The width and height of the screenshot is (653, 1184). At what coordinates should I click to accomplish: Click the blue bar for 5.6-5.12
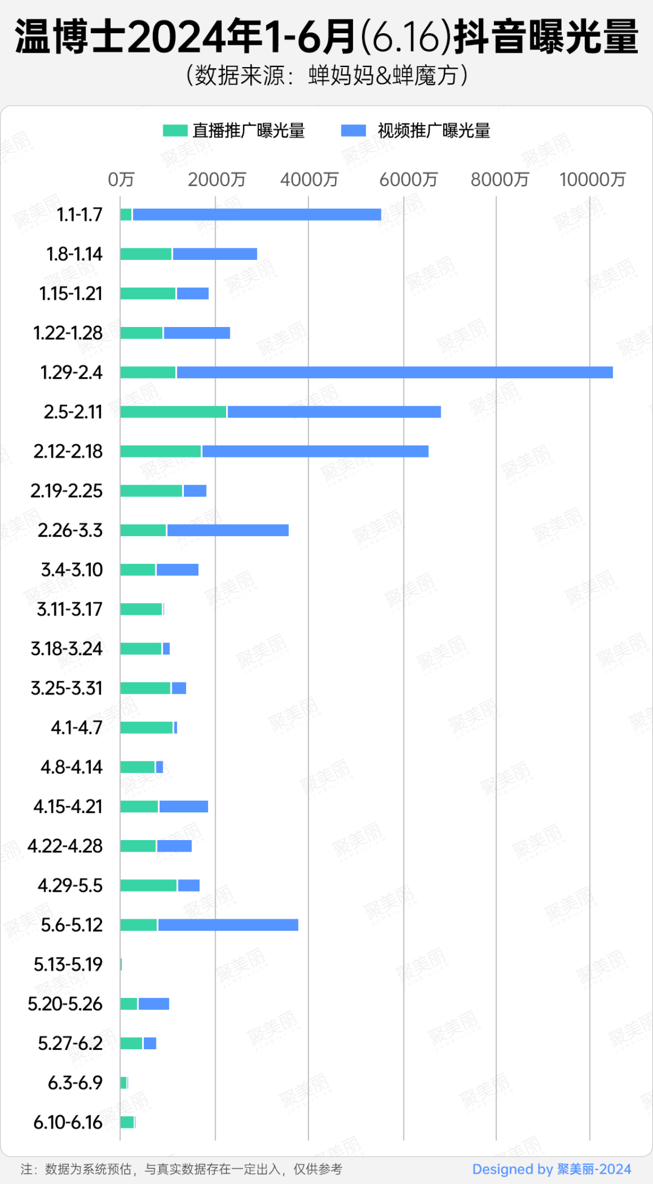pyautogui.click(x=228, y=925)
